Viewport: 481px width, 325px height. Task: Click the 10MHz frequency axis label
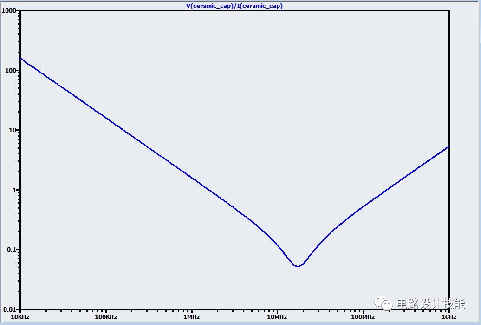click(x=277, y=317)
